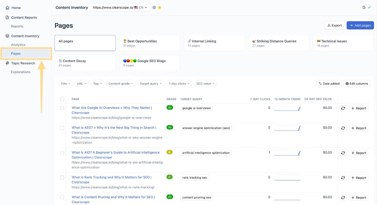The image size is (377, 205).
Task: Open the site URL and language dropdown
Action: (120, 8)
